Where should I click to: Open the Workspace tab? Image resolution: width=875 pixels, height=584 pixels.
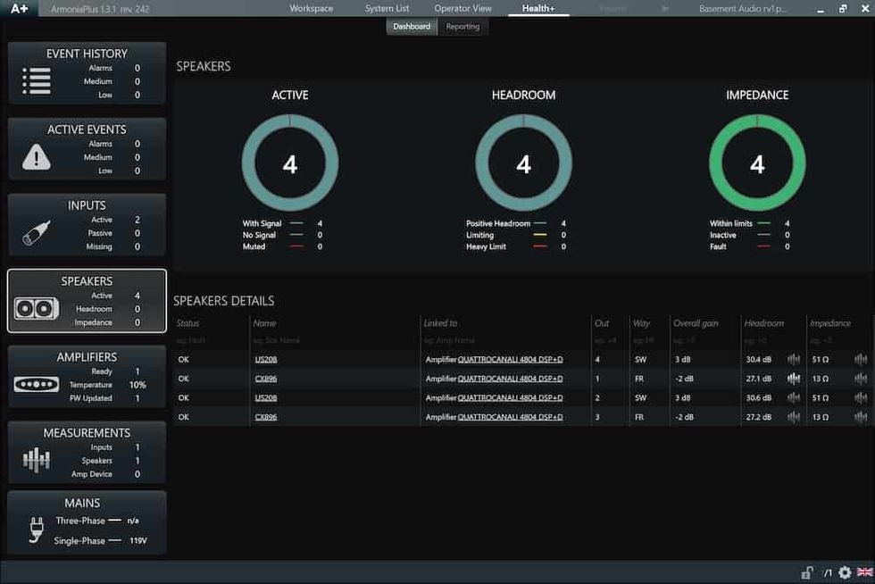click(x=312, y=8)
